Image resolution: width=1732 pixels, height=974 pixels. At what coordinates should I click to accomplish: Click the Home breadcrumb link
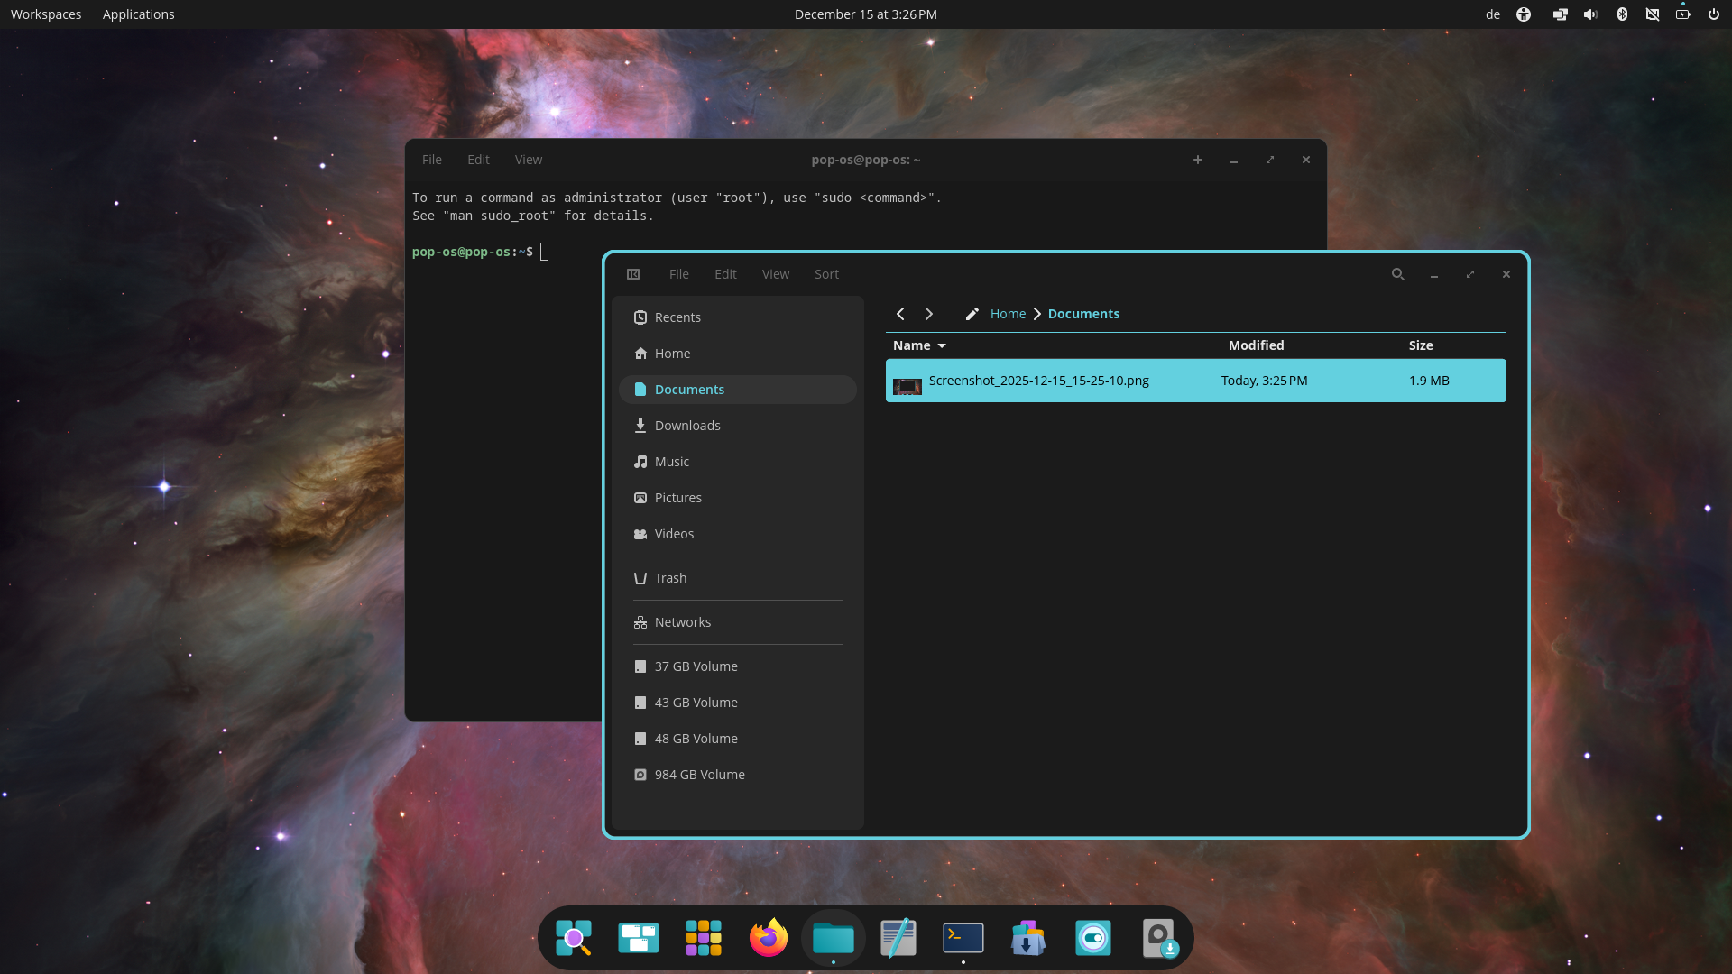(x=1008, y=314)
